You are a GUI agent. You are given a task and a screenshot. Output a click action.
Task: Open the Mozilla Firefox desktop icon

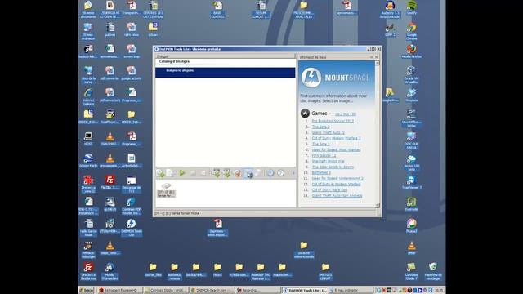tap(412, 51)
